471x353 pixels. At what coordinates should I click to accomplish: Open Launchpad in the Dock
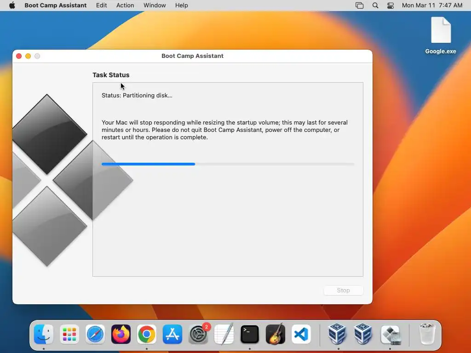(69, 334)
